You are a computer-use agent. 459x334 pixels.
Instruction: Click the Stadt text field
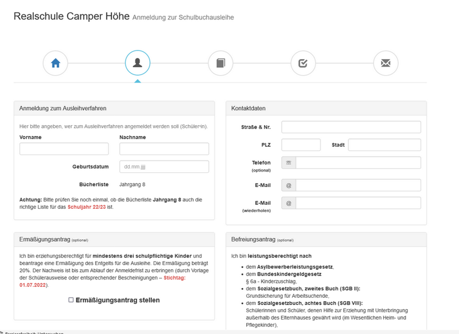click(x=384, y=145)
